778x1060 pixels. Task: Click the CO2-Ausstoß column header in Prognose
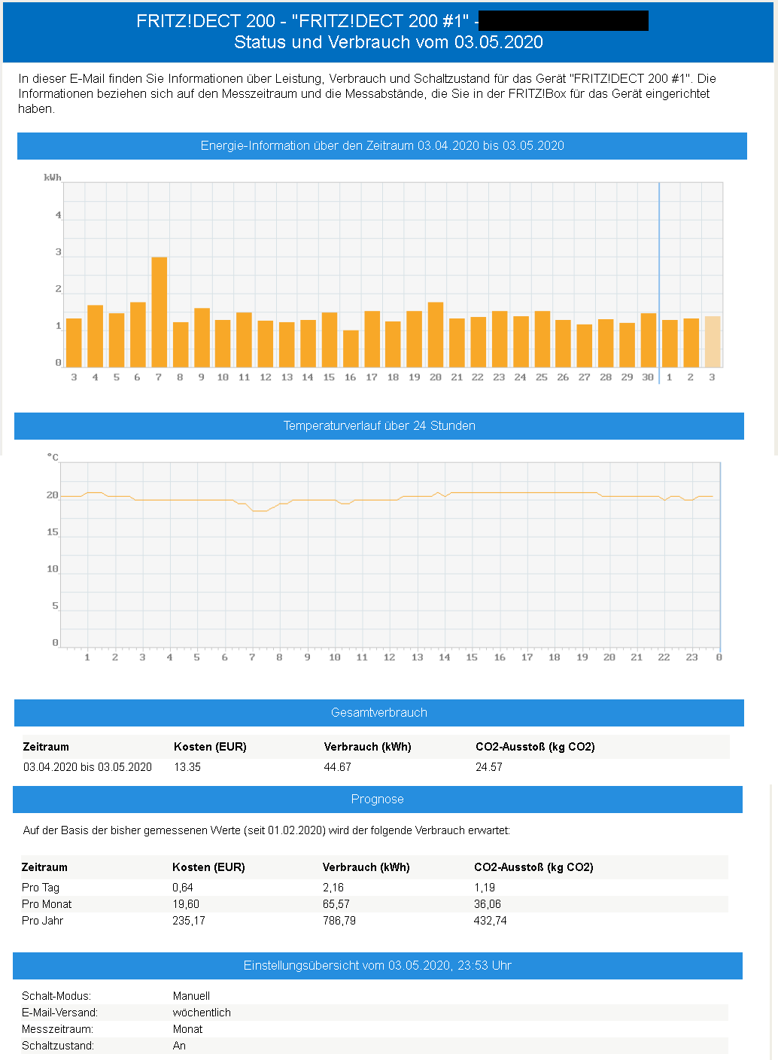point(533,867)
